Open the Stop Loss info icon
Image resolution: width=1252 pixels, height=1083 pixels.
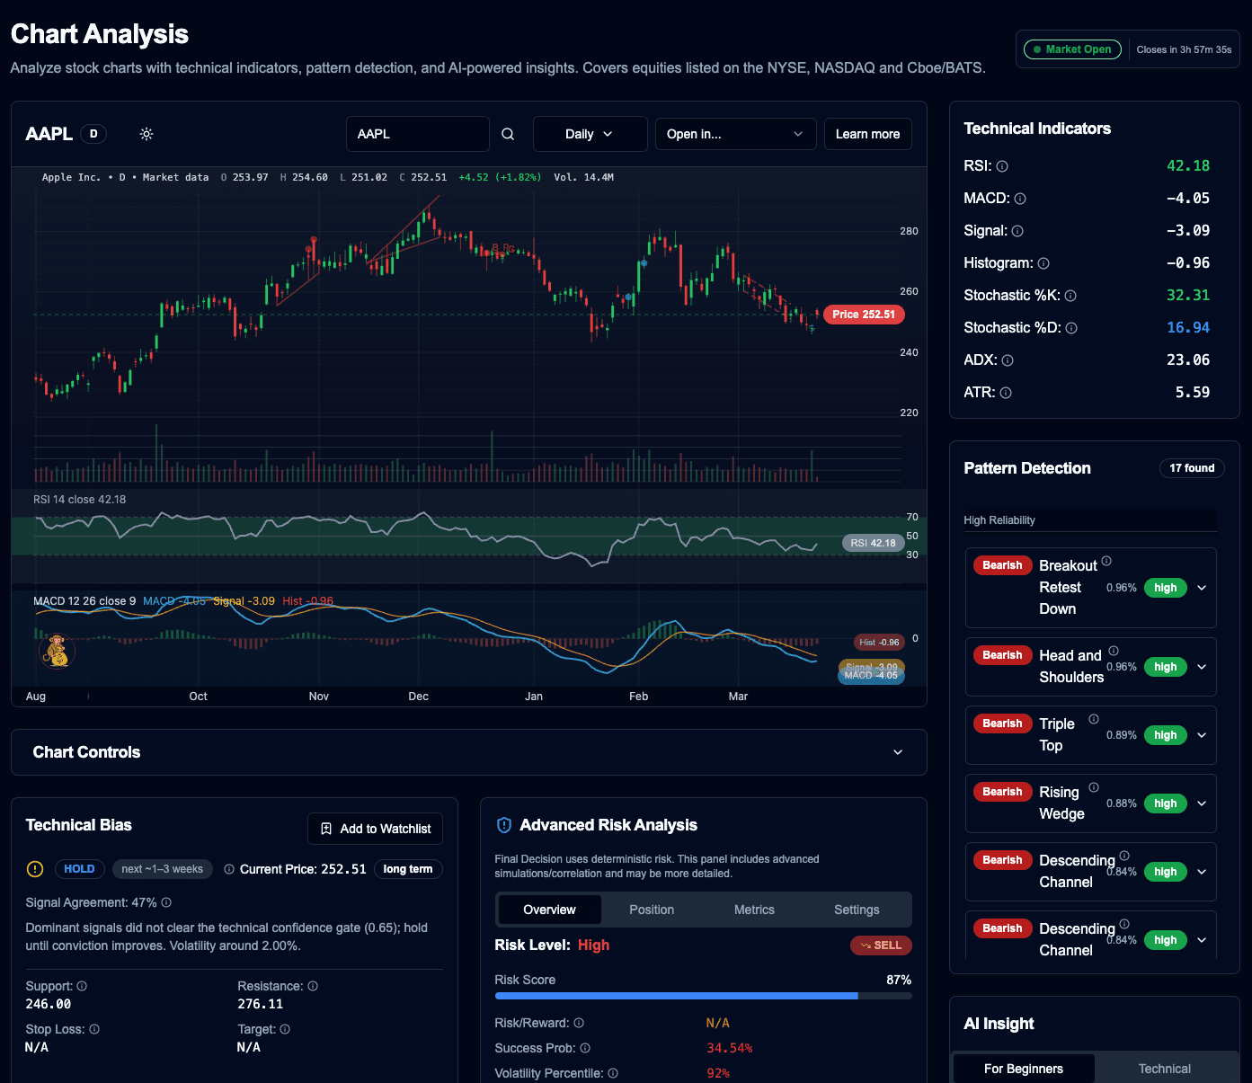pyautogui.click(x=93, y=1028)
